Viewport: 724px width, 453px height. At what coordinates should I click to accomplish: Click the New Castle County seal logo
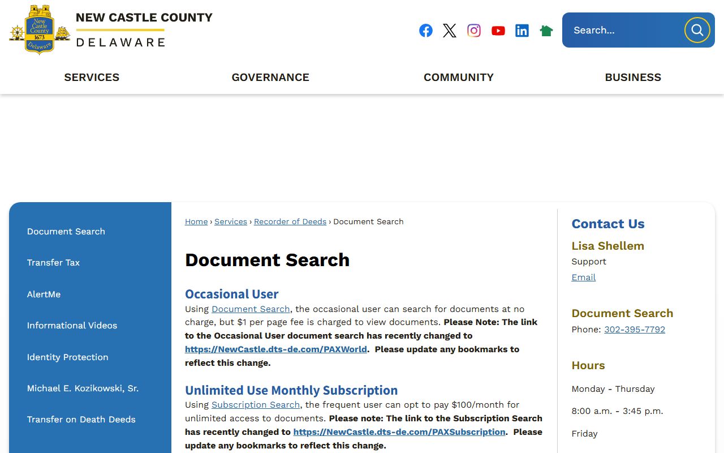point(40,29)
